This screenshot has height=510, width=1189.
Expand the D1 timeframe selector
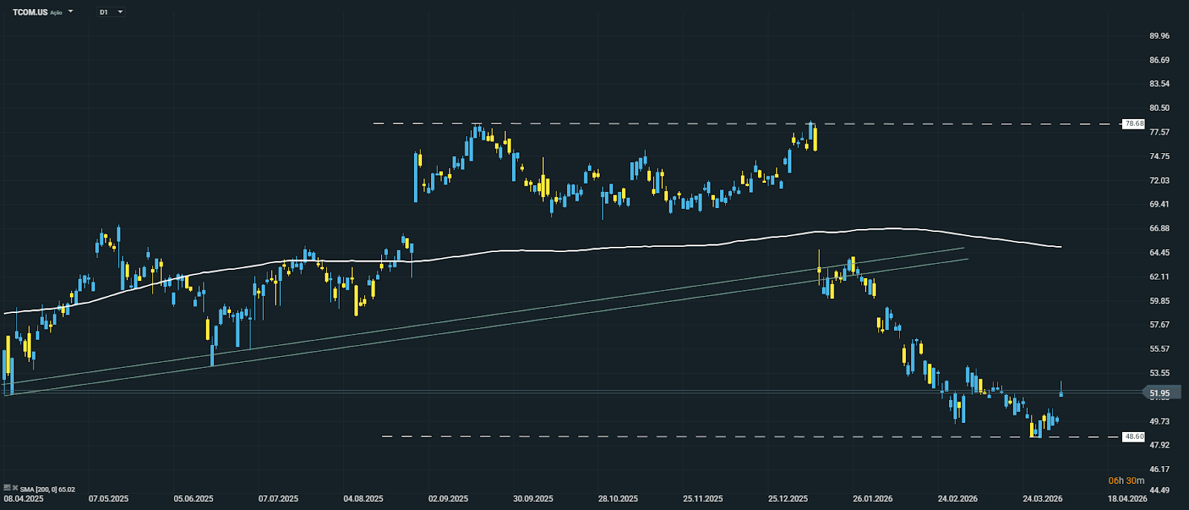(120, 12)
